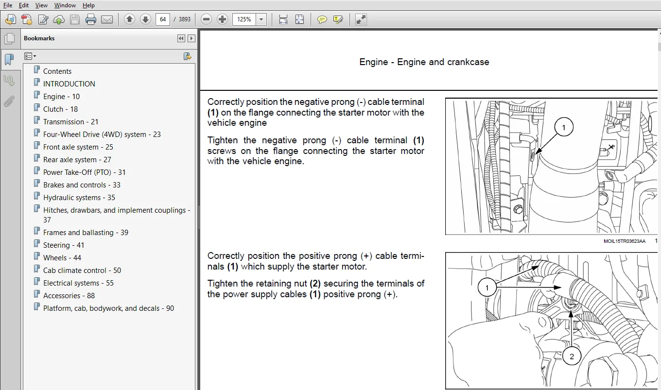
Task: Open the zoom level dropdown arrow
Action: click(261, 19)
